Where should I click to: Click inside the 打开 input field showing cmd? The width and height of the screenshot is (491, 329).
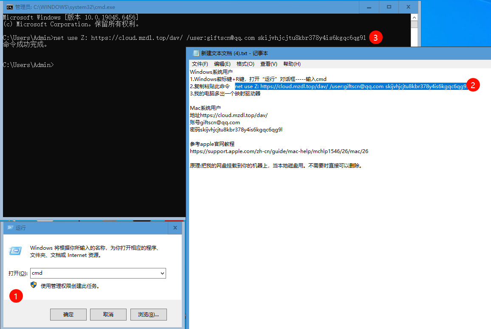click(x=85, y=273)
